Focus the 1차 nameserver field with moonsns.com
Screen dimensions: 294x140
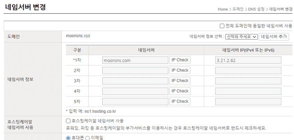(x=135, y=60)
